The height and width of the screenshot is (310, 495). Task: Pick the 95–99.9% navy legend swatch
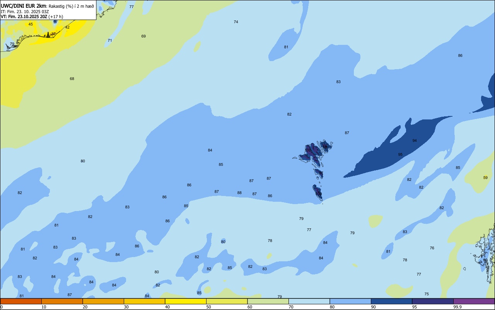pos(433,301)
